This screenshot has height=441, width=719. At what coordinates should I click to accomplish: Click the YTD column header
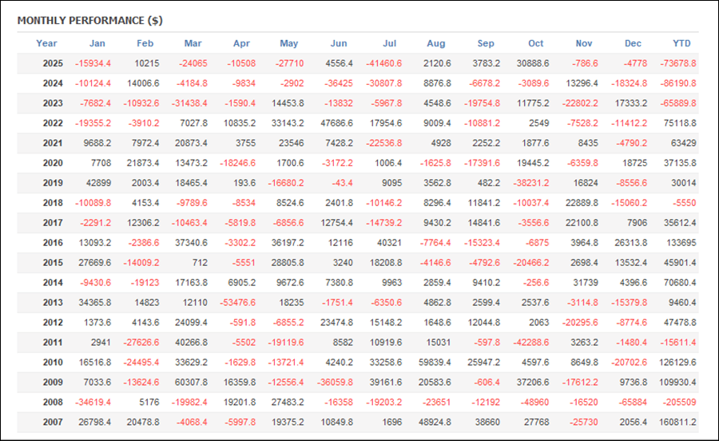pyautogui.click(x=681, y=43)
